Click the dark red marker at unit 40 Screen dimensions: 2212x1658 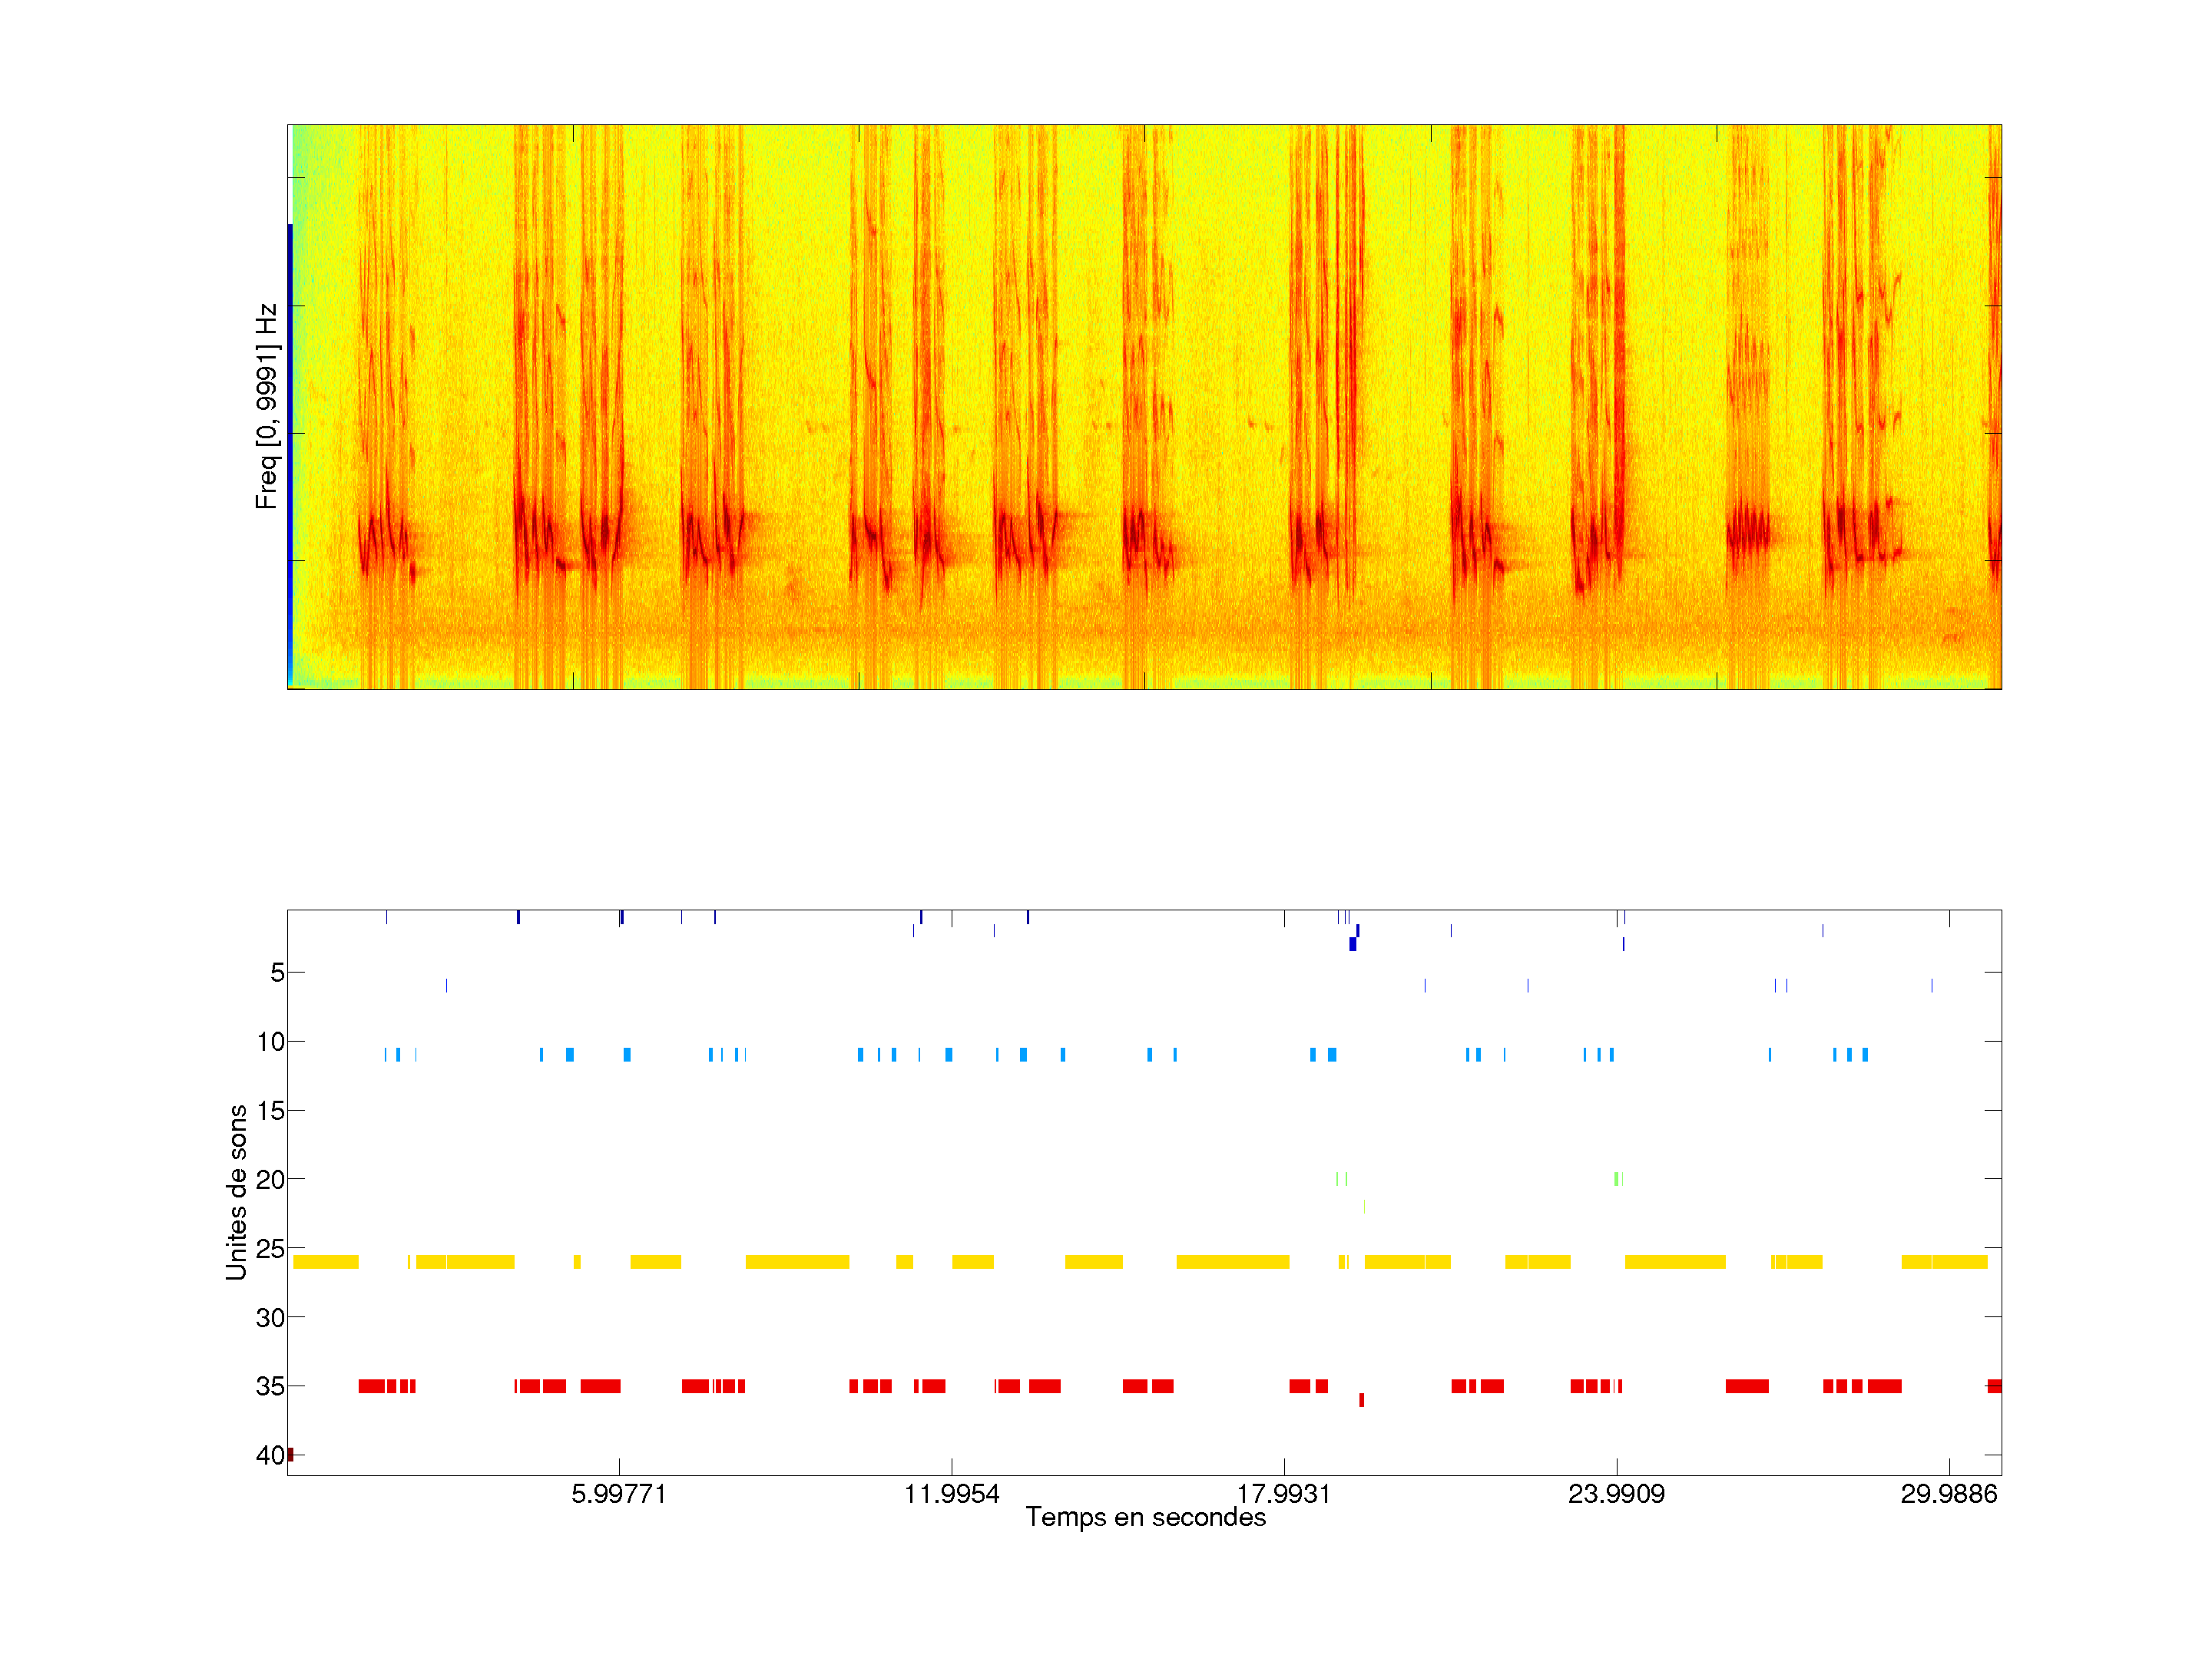[290, 1454]
